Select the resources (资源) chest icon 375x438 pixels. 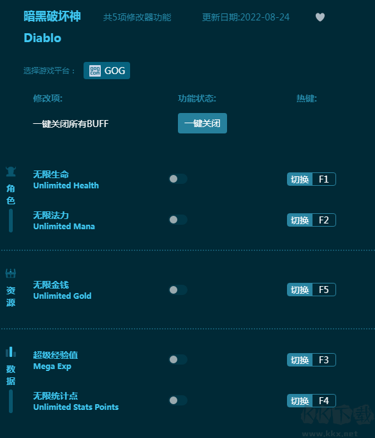pos(11,273)
